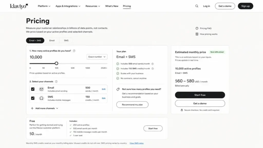The image size is (263, 148).
Task: Edit the Email sends amount
Action: tap(104, 89)
